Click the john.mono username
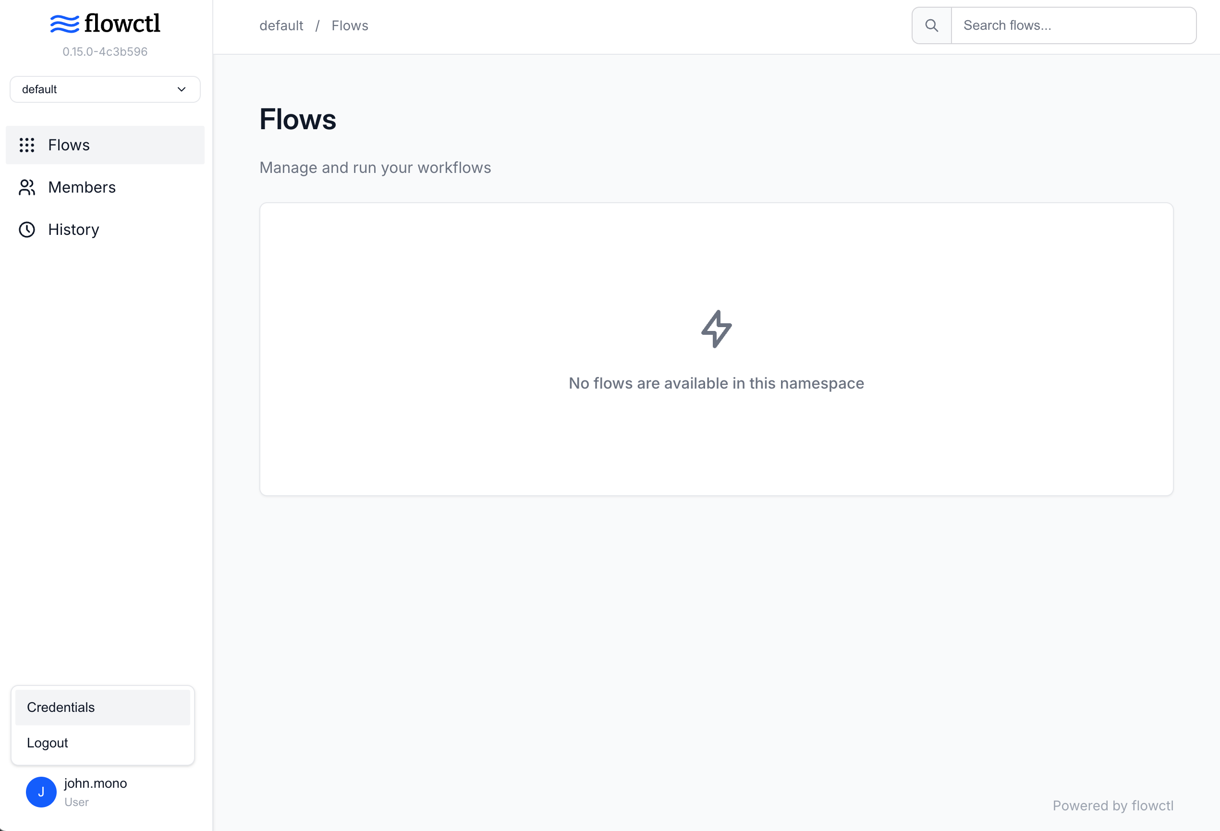Image resolution: width=1220 pixels, height=831 pixels. tap(96, 783)
